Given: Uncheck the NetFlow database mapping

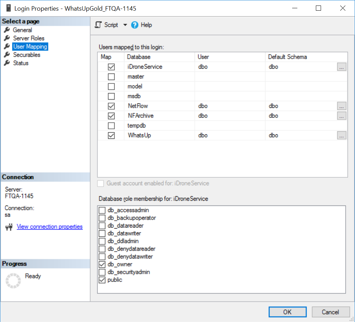Looking at the screenshot, I should pos(111,106).
